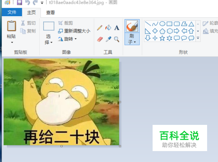Select the Rectangle shape
The image size is (218, 162).
click(170, 24)
